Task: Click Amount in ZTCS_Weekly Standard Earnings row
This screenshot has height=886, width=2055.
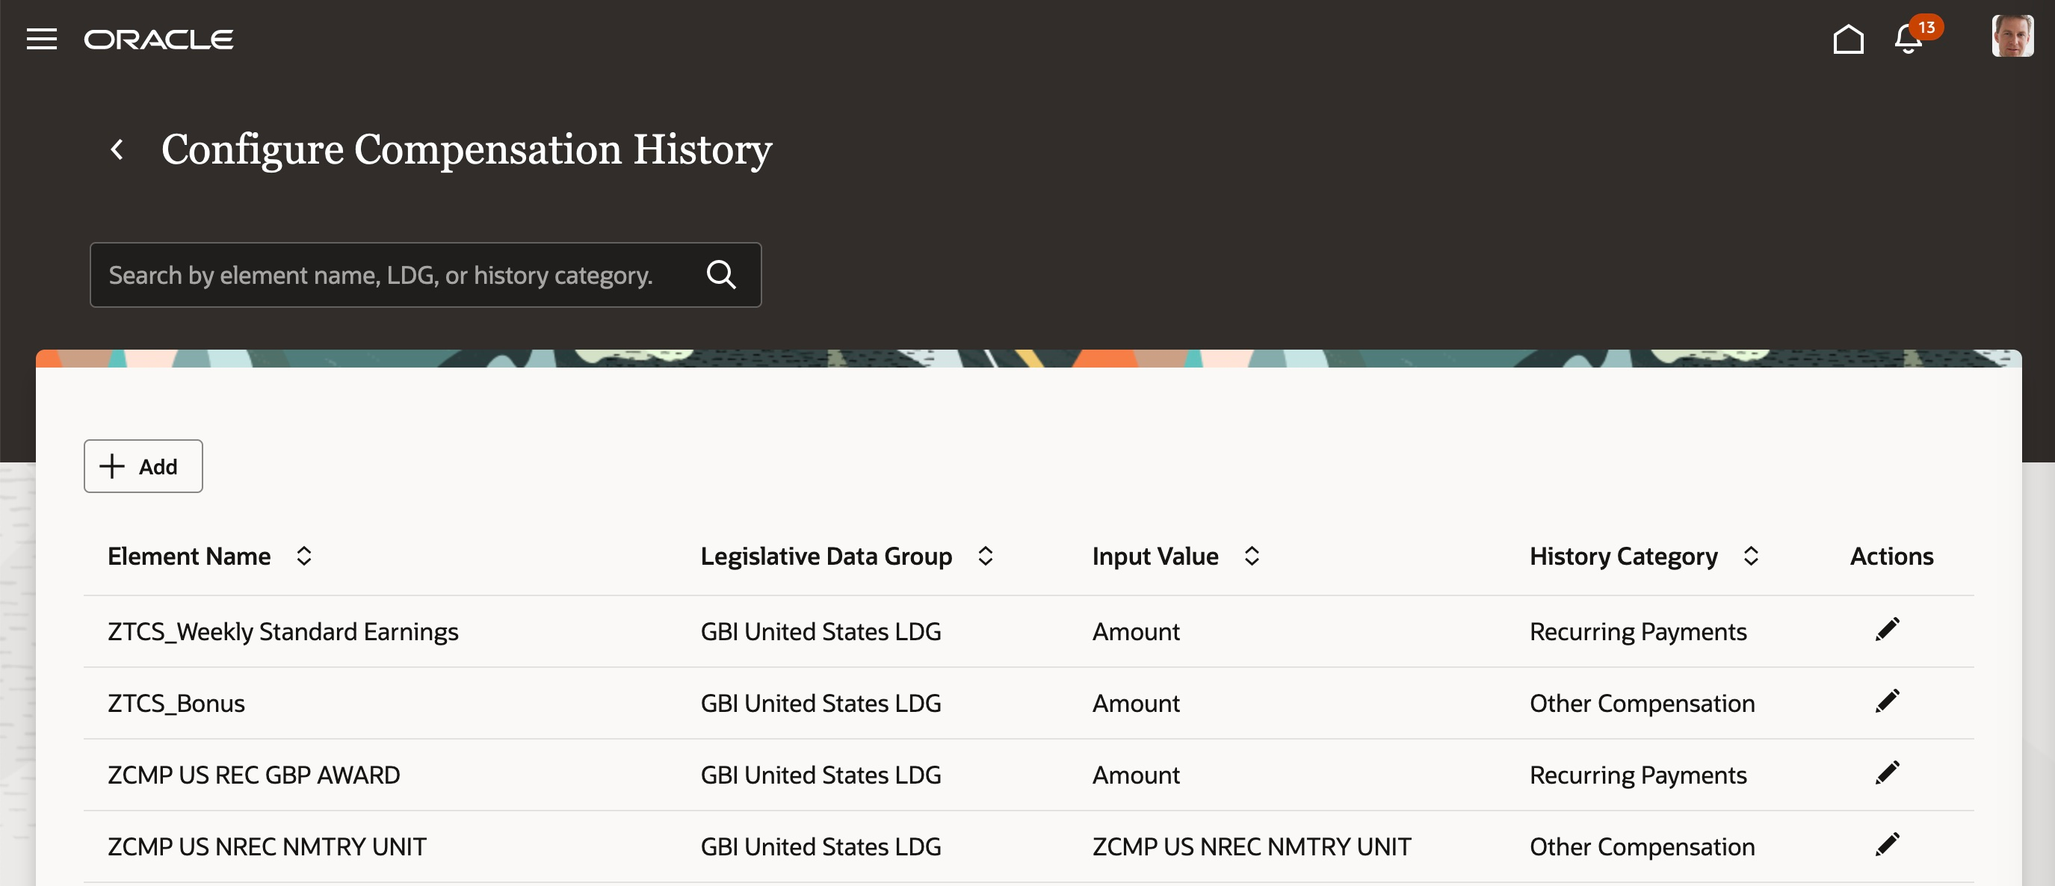Action: (x=1136, y=631)
